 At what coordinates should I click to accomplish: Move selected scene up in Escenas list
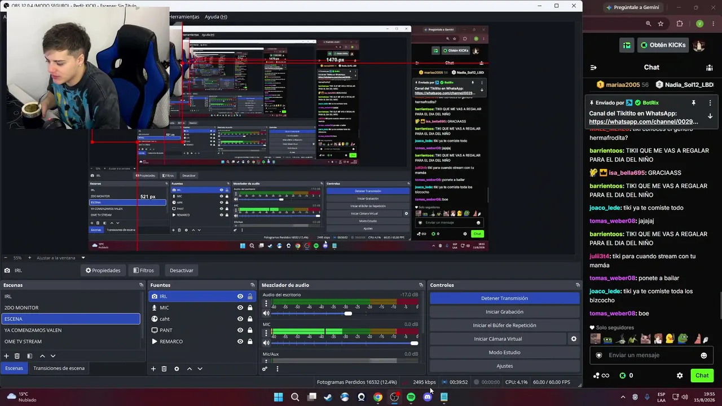point(42,356)
